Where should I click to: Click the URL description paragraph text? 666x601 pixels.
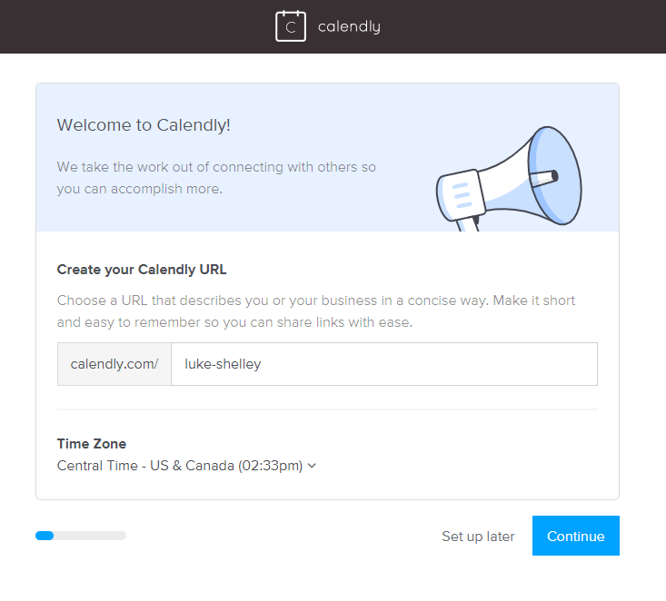click(316, 311)
